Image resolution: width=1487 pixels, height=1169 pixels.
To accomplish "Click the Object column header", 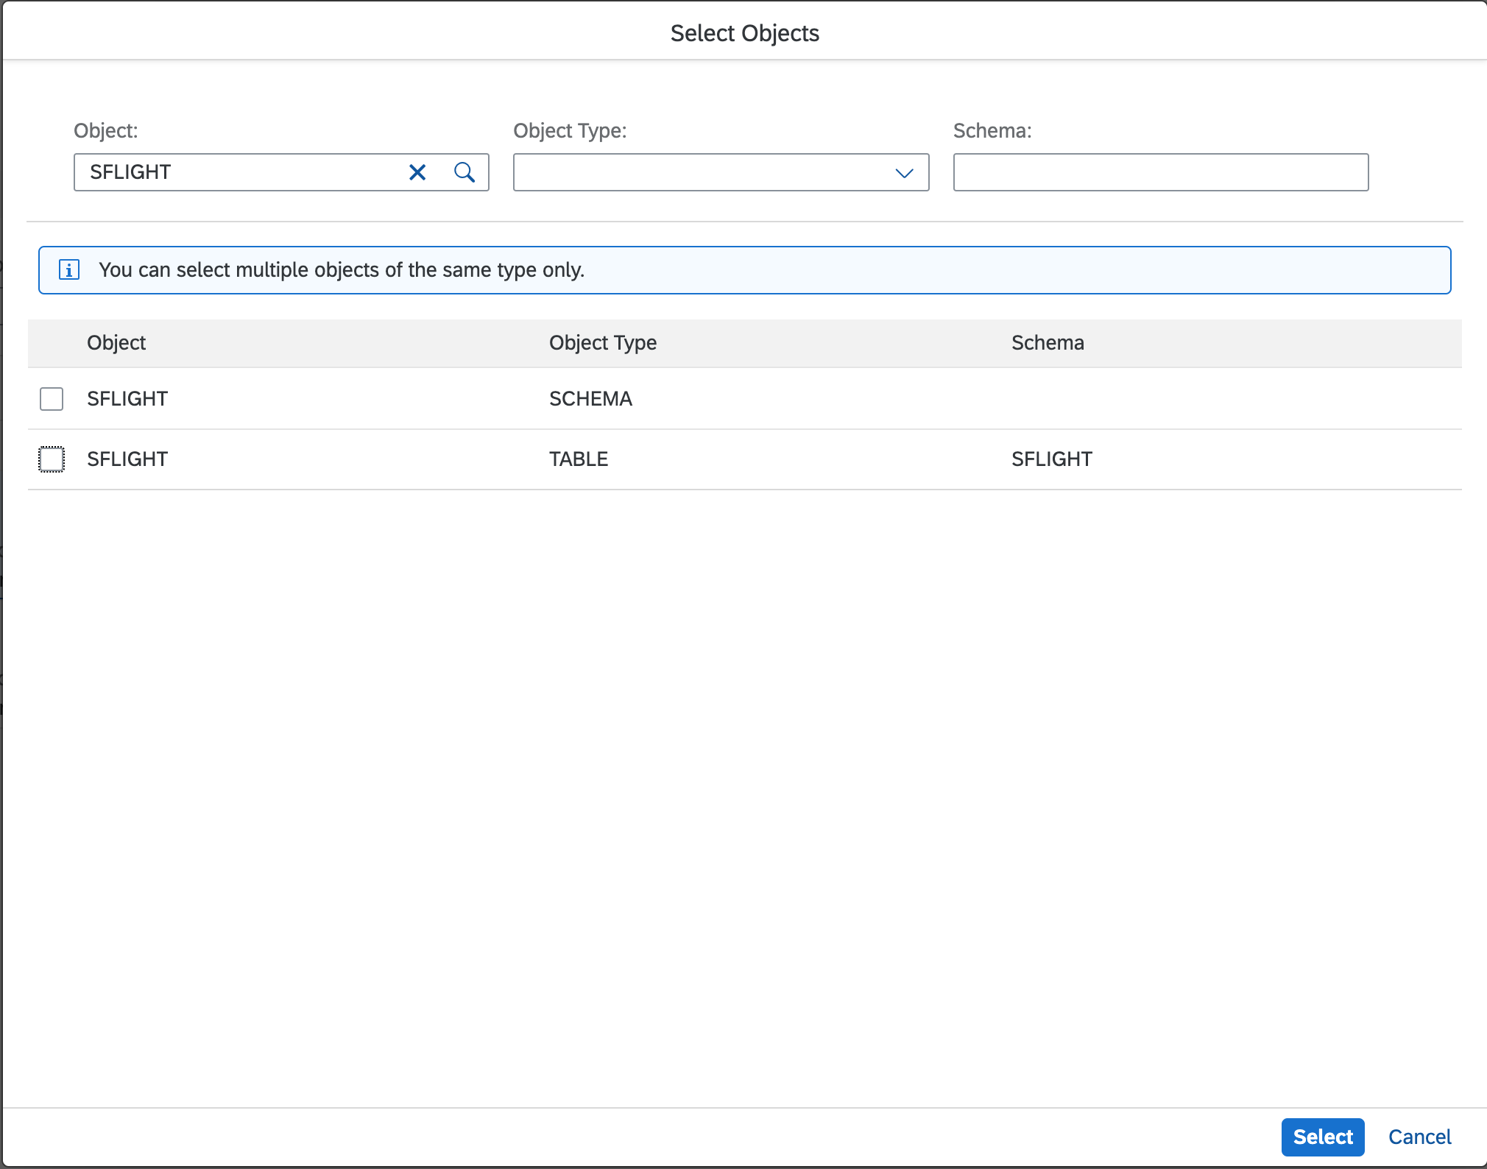I will [x=116, y=343].
